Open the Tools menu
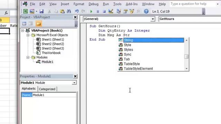Screen dimensions: 221x124 pos(117,4)
